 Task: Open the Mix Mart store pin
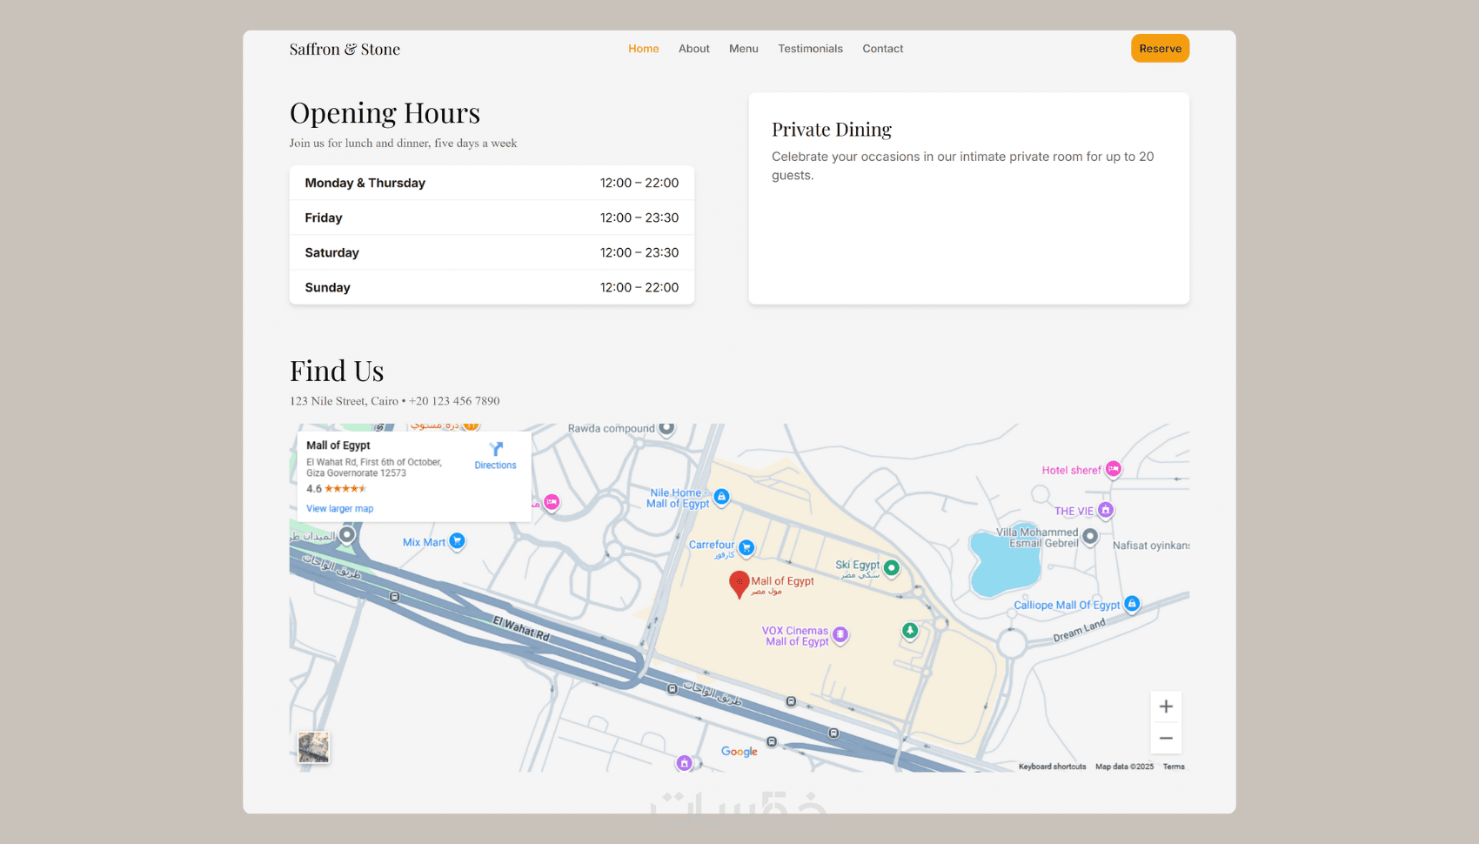click(x=457, y=541)
